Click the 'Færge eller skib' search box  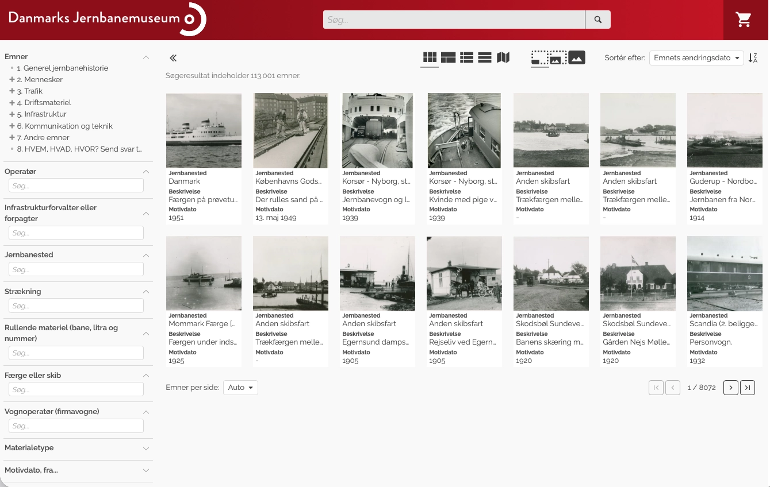[x=76, y=389]
